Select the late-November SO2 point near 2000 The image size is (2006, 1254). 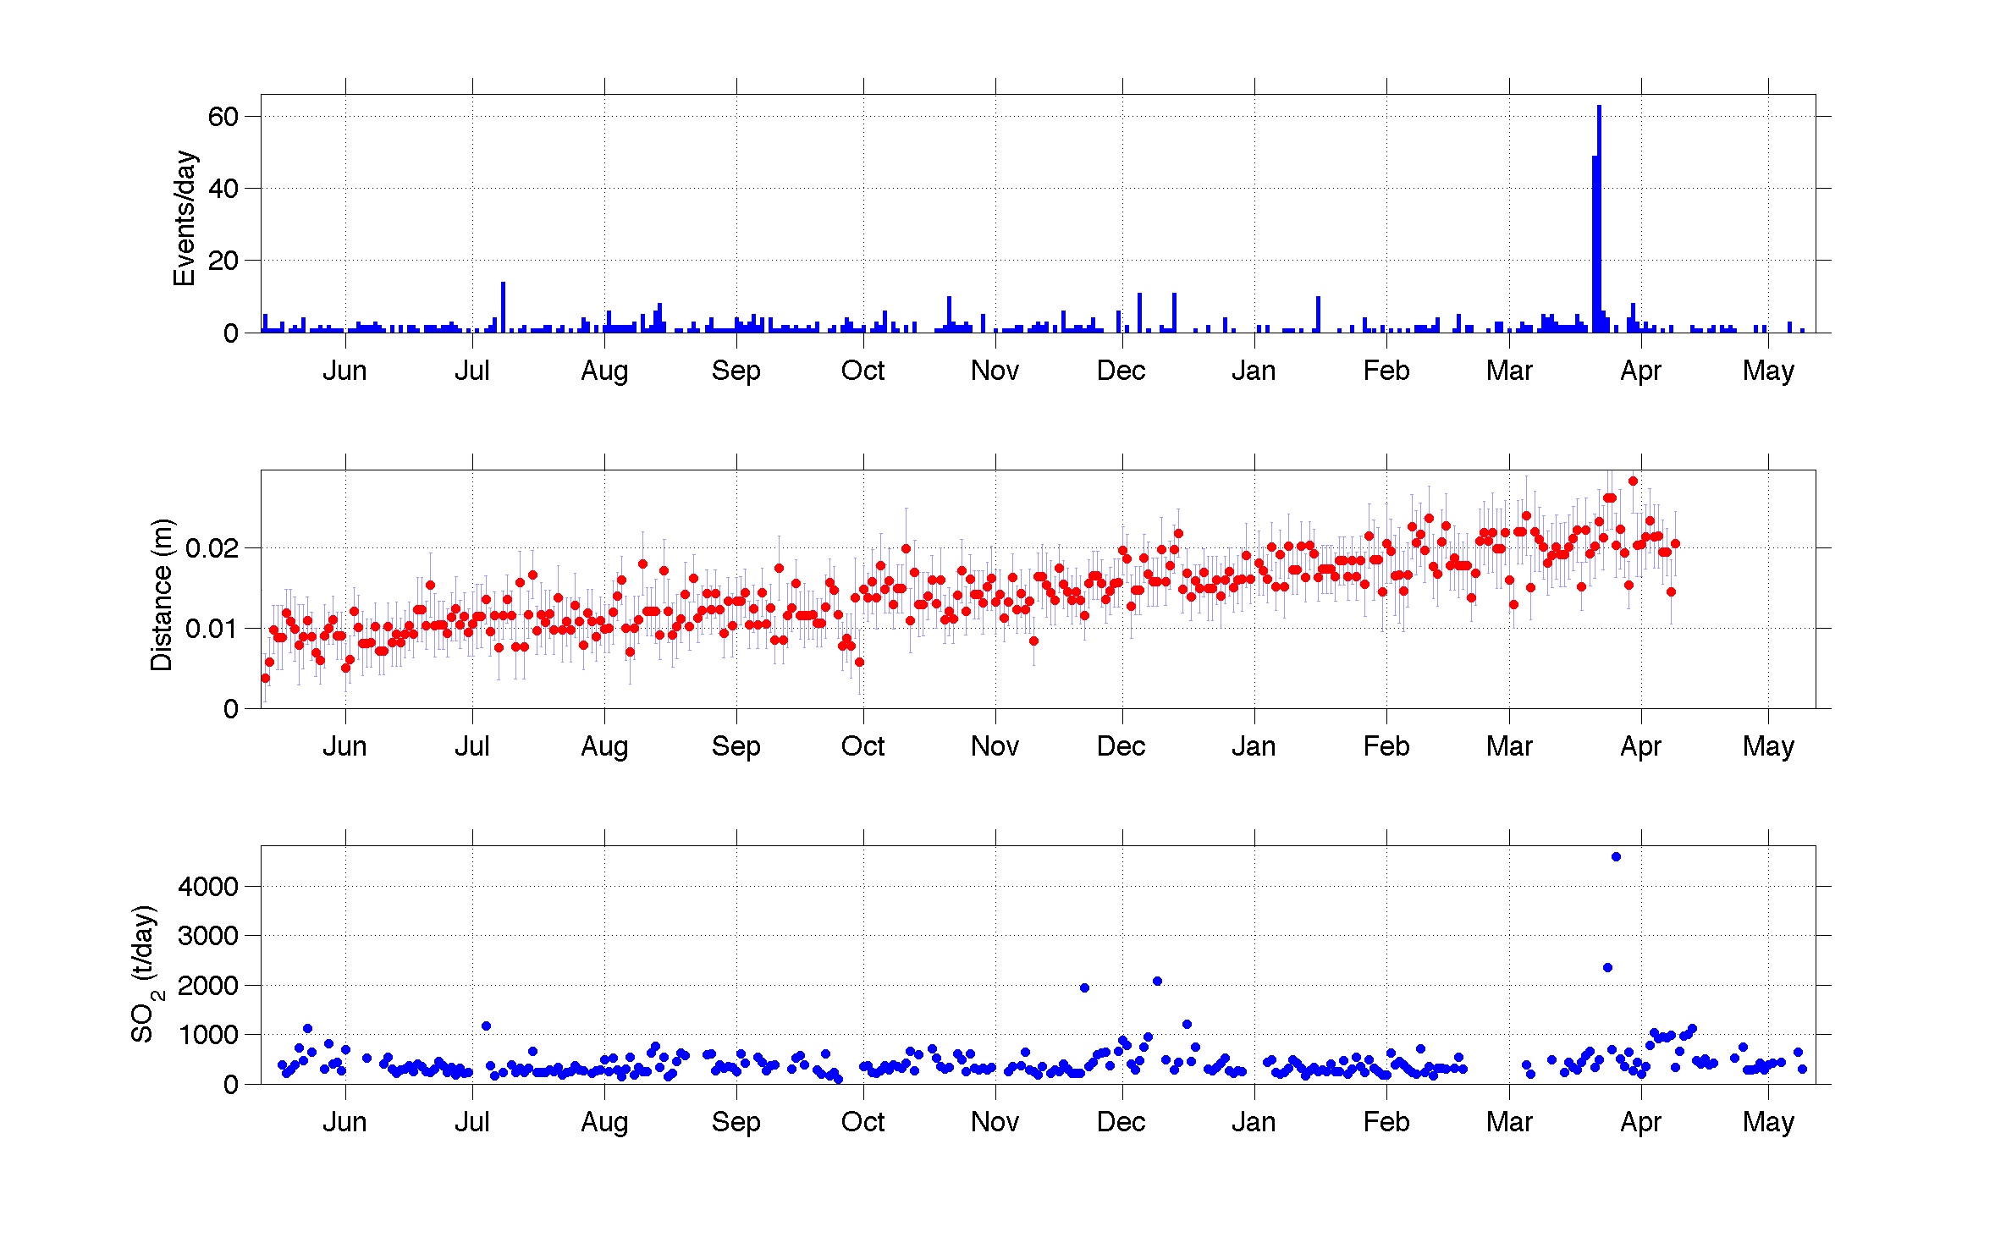coord(1084,987)
